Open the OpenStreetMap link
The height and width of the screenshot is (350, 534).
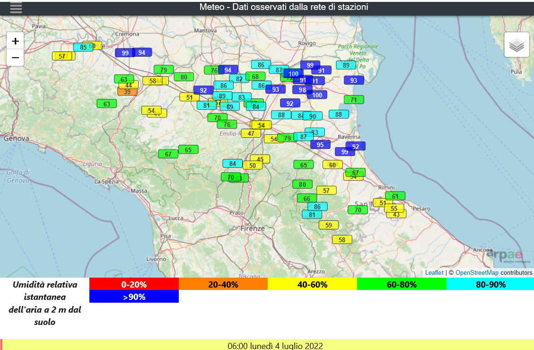tap(477, 273)
